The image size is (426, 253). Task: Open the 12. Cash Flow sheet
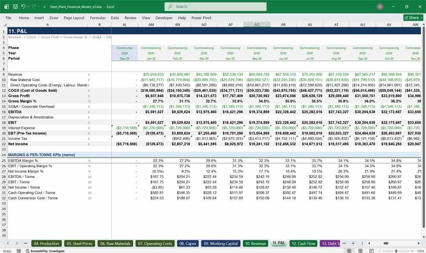coord(303,244)
